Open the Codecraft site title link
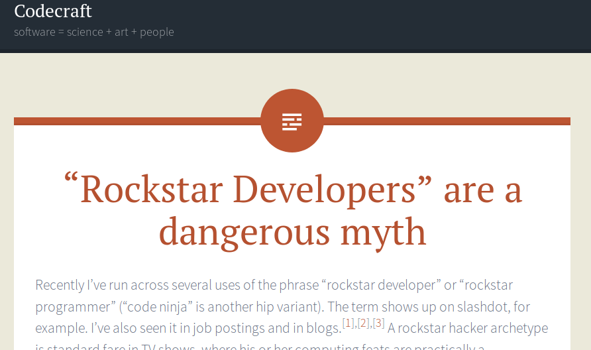 [x=53, y=11]
